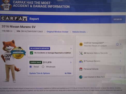Click the Report heading text
Screen dimensions: 126x94
tap(34, 19)
